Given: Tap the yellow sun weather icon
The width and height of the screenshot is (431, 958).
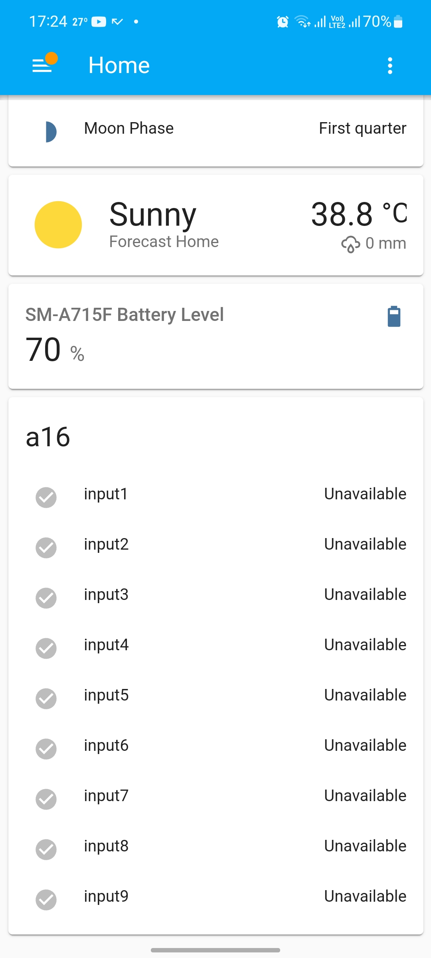Looking at the screenshot, I should [x=58, y=225].
